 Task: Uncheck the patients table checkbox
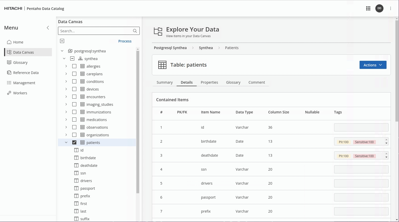click(74, 143)
